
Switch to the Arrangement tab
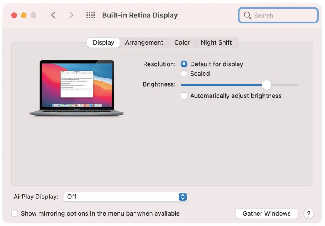click(144, 42)
